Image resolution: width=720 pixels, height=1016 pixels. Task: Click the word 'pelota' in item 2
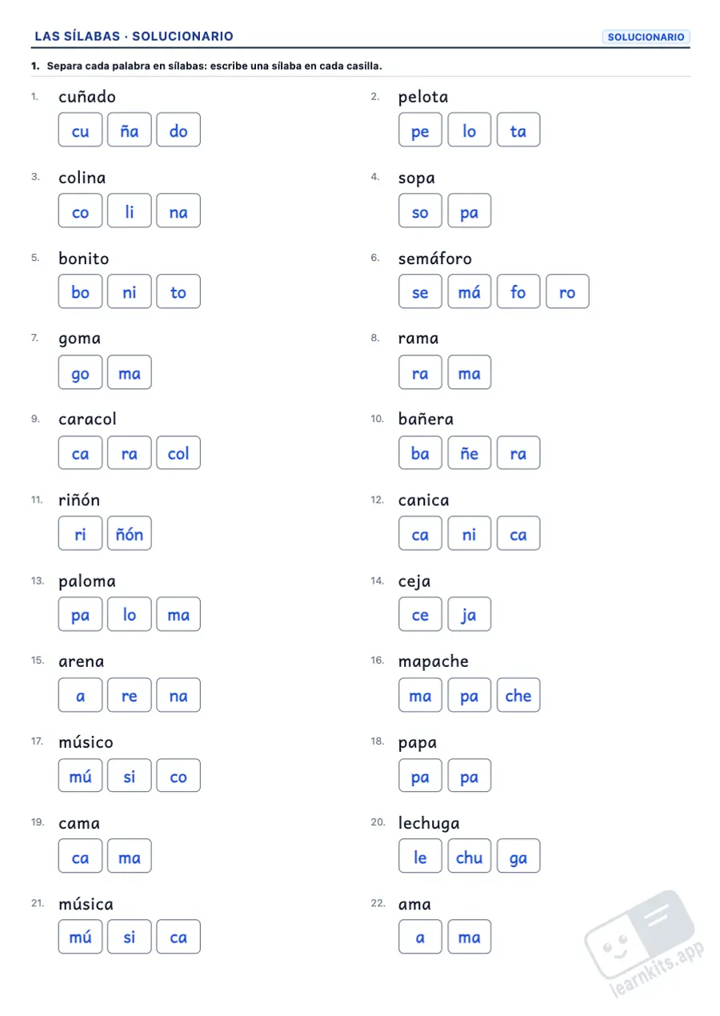pyautogui.click(x=423, y=97)
